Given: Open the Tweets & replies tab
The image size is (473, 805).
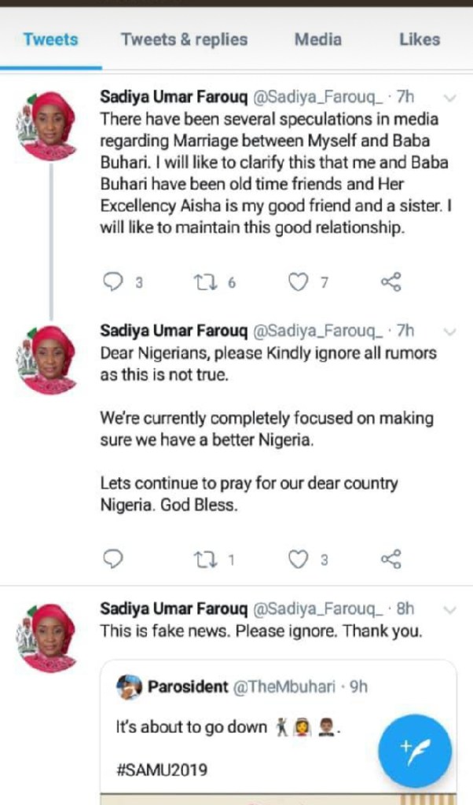Looking at the screenshot, I should pos(184,39).
